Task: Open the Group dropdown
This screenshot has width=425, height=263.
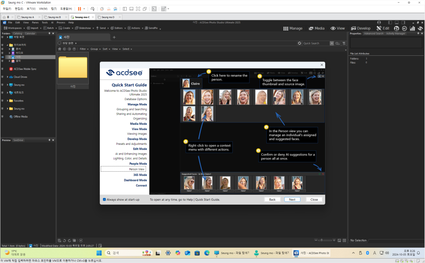Action: click(94, 49)
